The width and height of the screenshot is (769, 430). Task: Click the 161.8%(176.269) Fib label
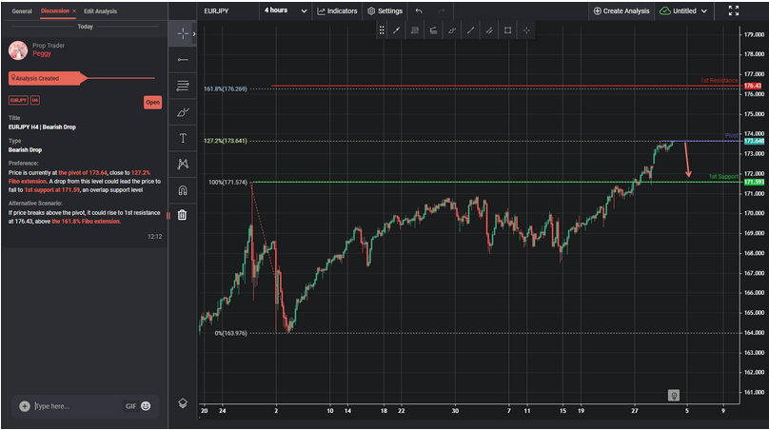point(226,88)
